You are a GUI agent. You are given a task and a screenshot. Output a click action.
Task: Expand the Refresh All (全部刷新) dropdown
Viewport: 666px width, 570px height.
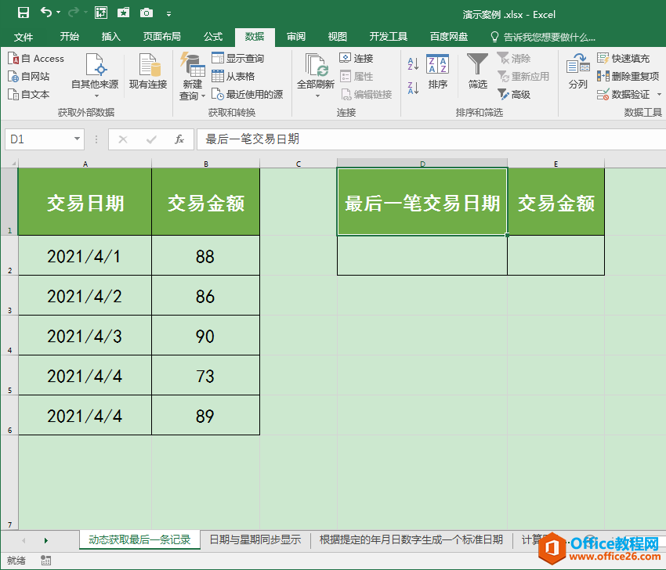317,96
